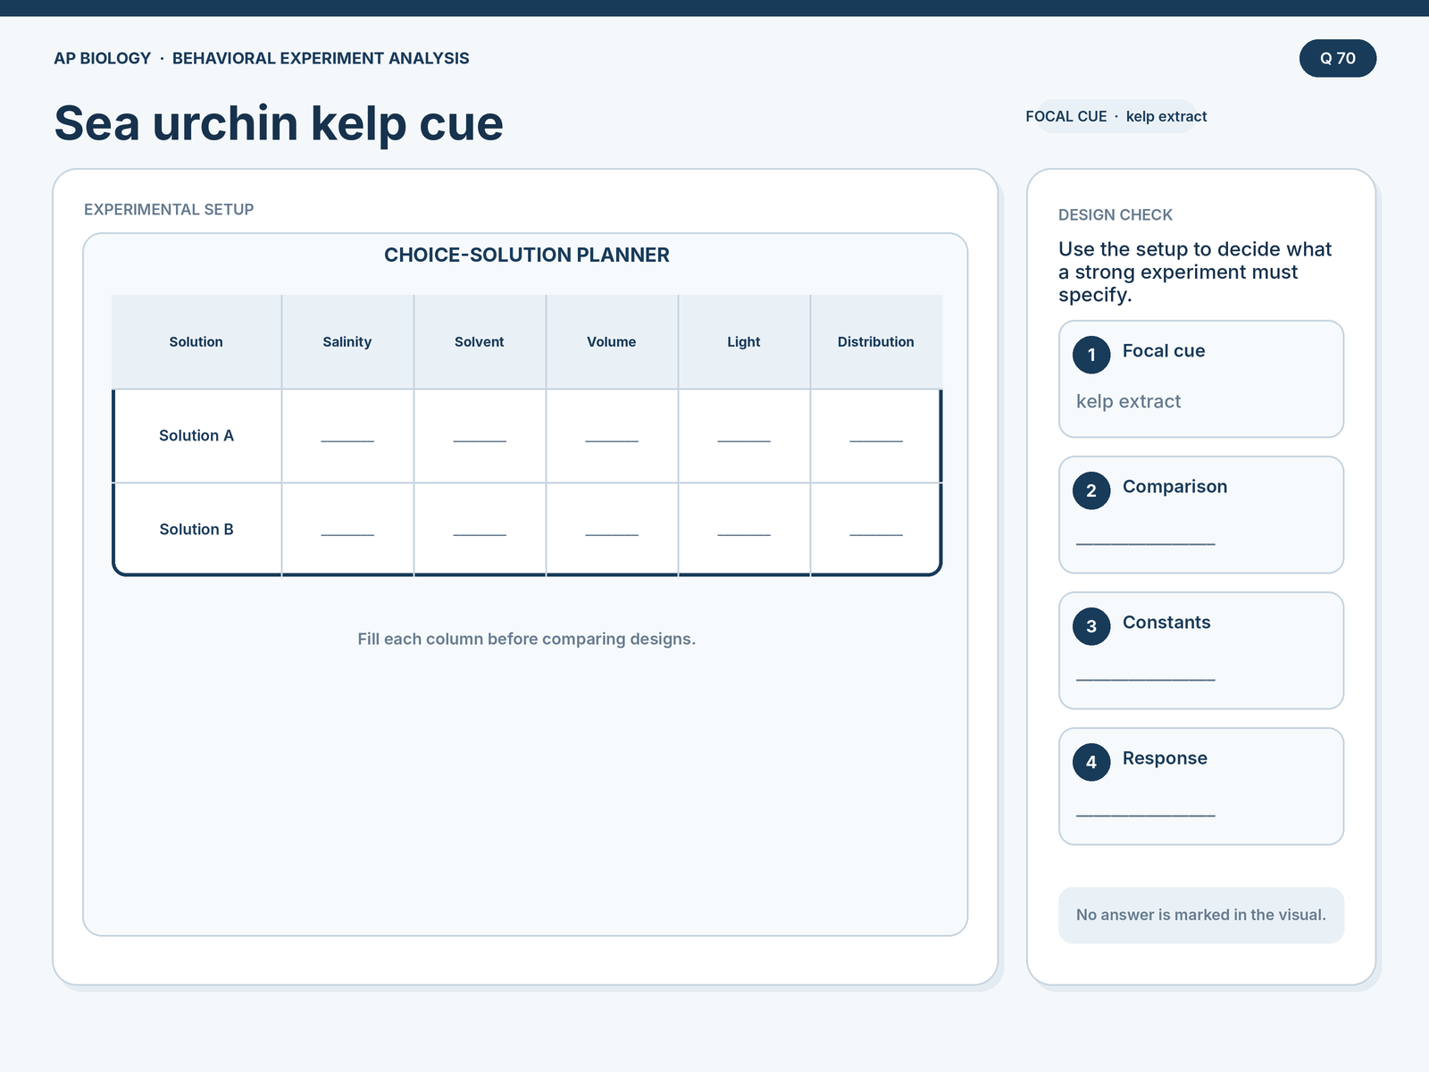Click the number 4 Response badge
The width and height of the screenshot is (1429, 1072).
pos(1091,762)
